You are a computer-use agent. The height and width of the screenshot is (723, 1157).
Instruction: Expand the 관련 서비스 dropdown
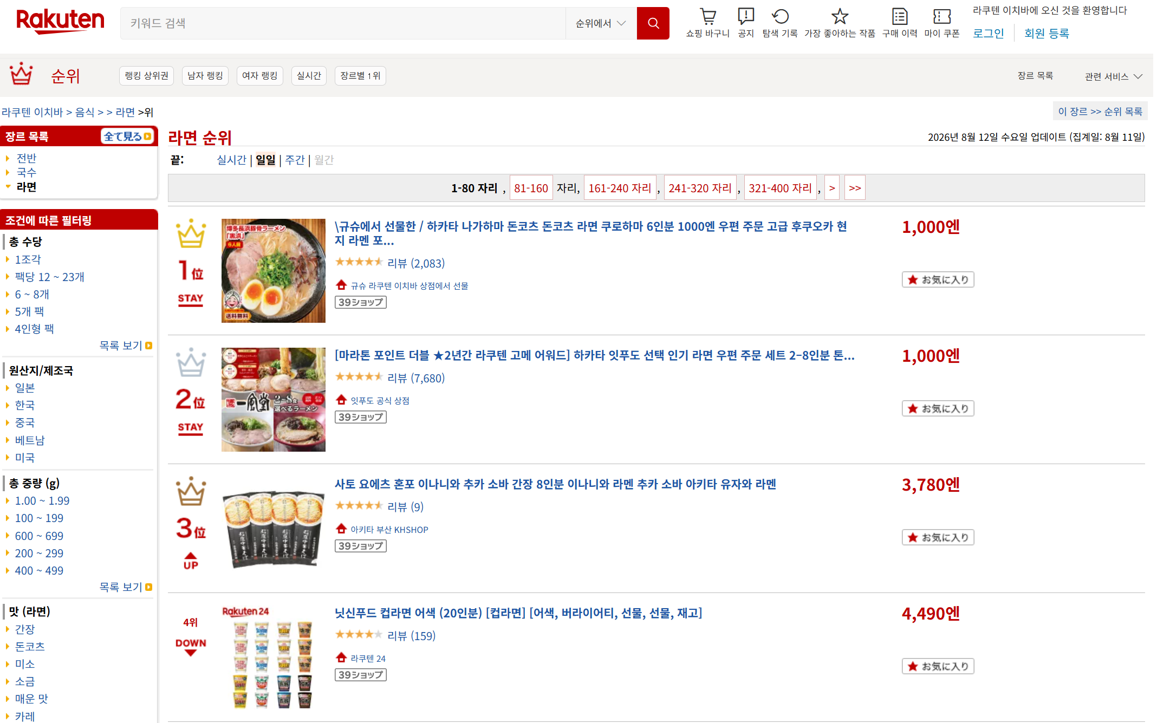(1113, 76)
